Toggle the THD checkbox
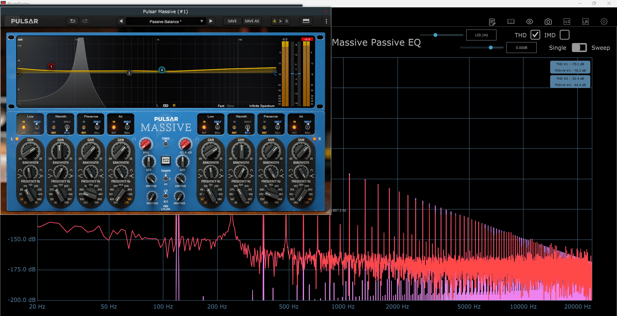 535,35
